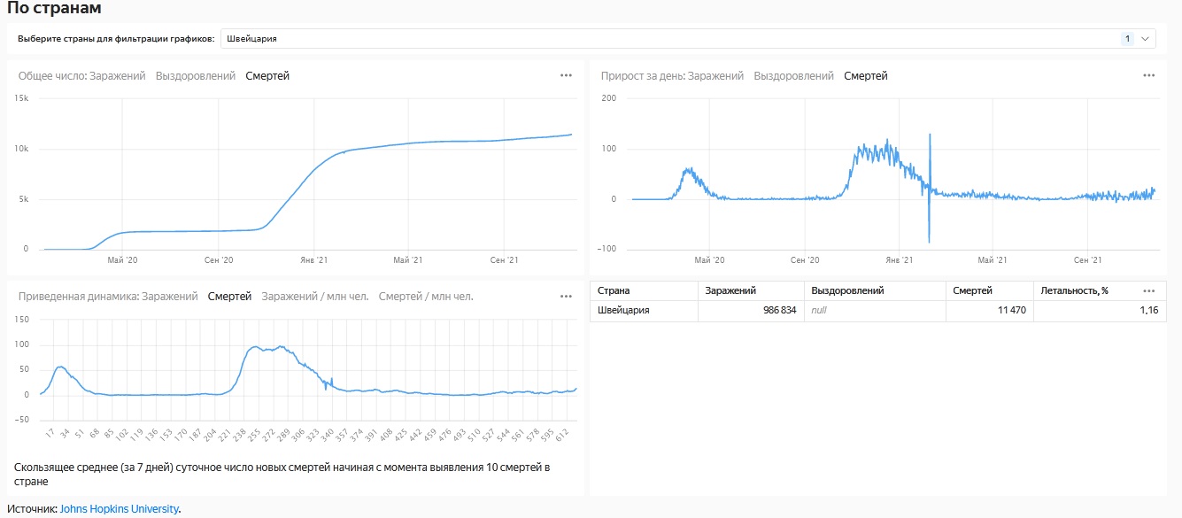Switch adjusted dynamics chart to Заражений
This screenshot has height=518, width=1182.
169,297
